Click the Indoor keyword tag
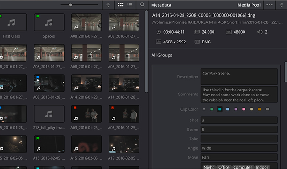Screen dimensions: 287x169 point(262,167)
